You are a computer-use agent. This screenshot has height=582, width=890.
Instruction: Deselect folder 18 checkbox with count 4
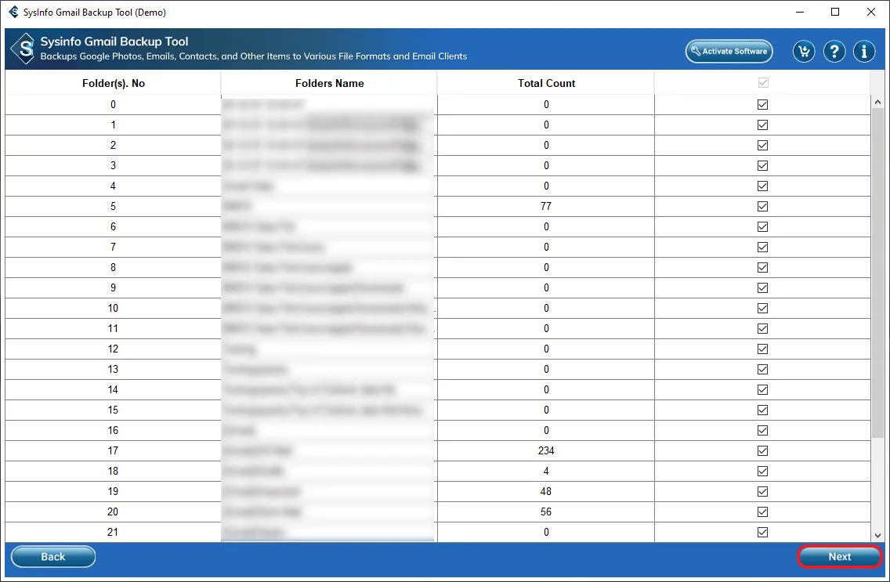coord(763,472)
